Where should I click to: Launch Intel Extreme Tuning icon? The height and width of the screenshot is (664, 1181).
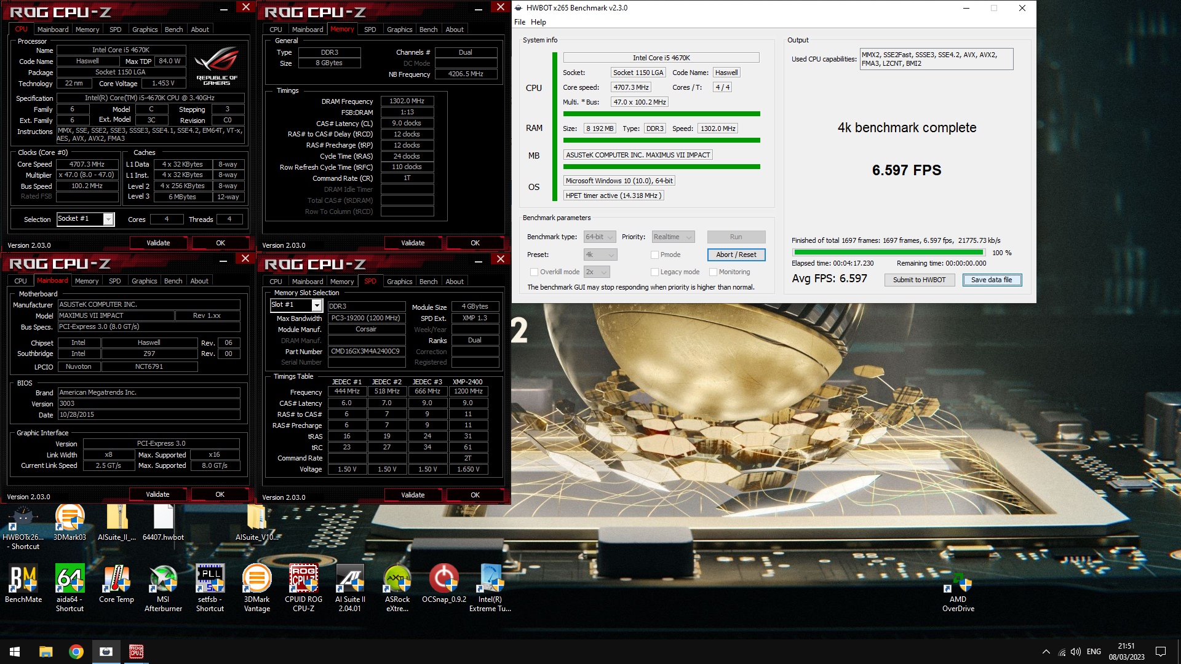tap(490, 588)
